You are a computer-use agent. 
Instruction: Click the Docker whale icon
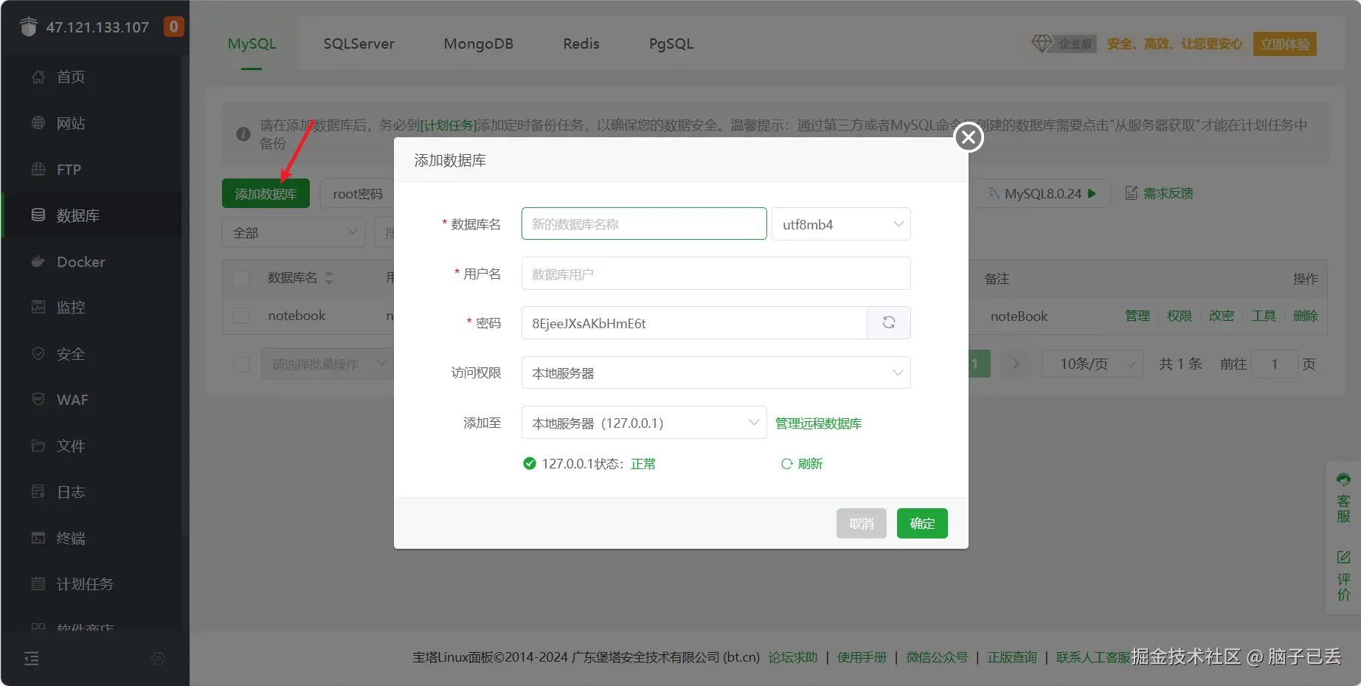(38, 261)
